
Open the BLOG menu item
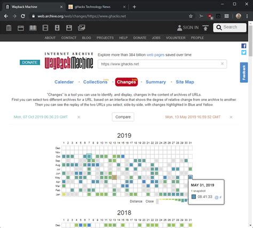[86, 38]
